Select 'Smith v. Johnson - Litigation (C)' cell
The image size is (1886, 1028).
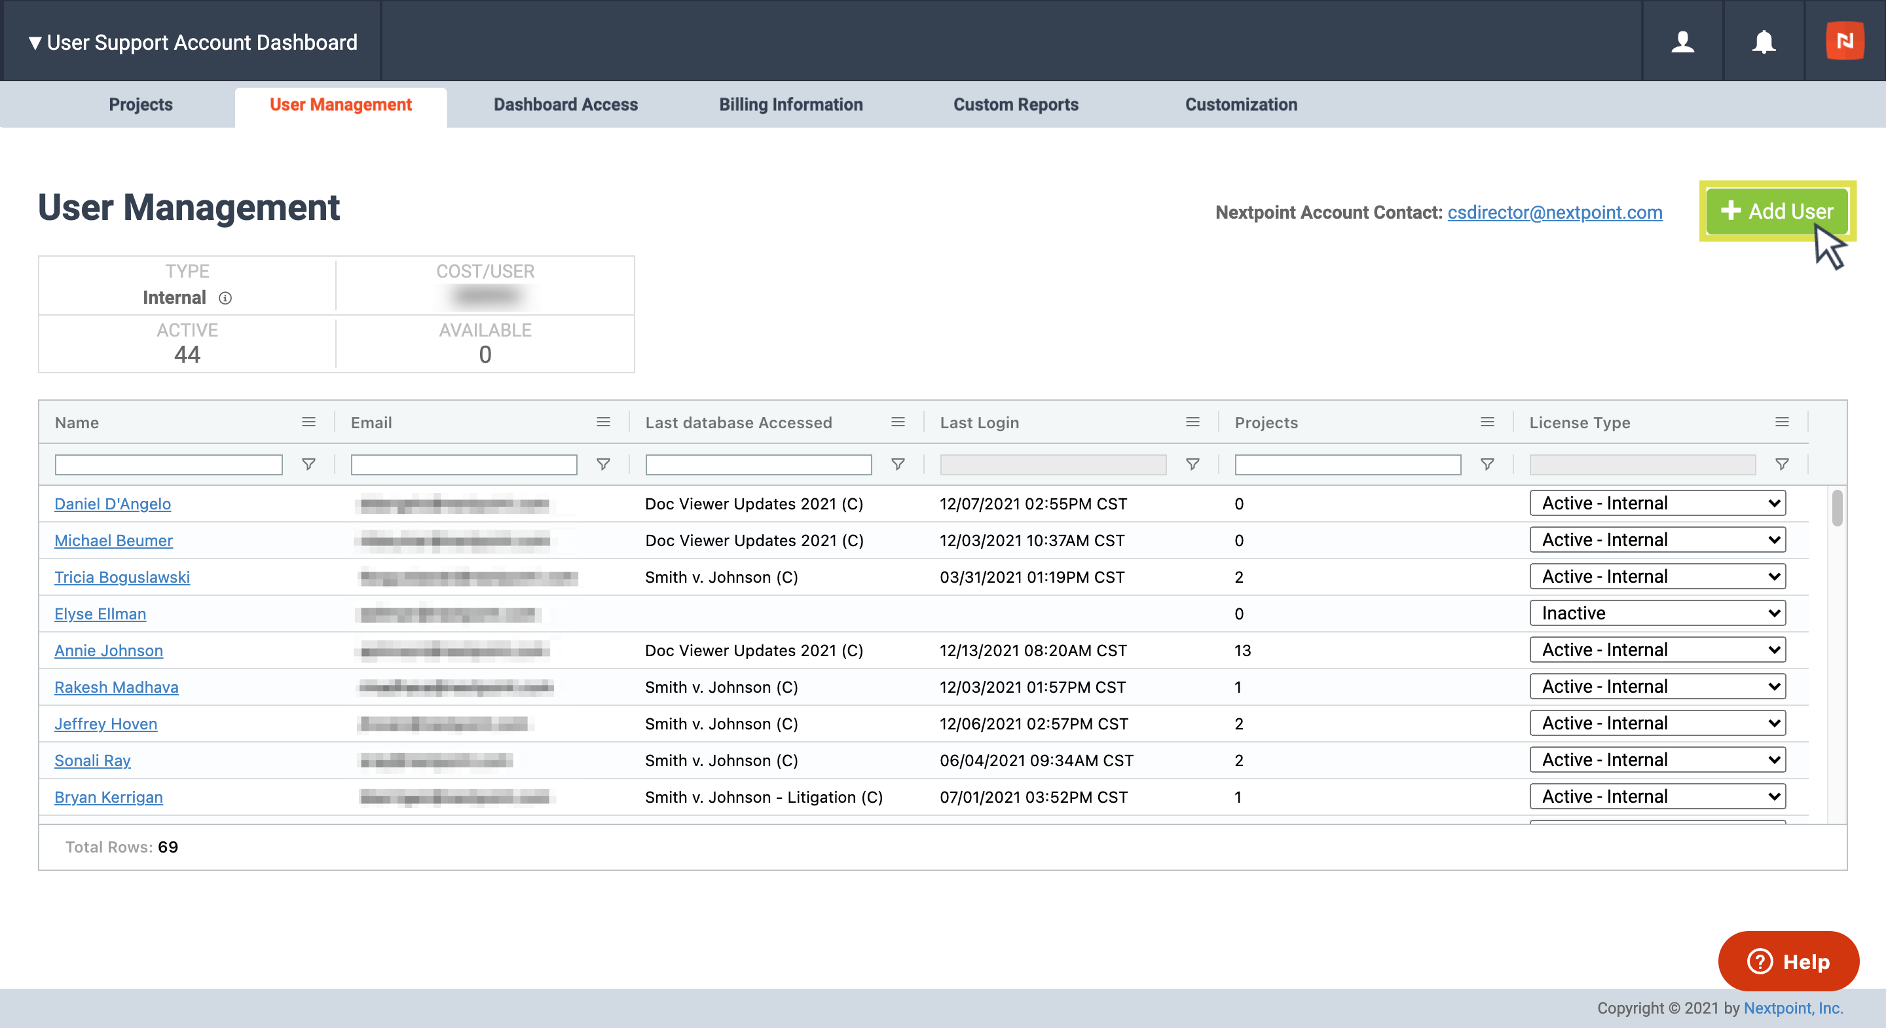point(764,797)
